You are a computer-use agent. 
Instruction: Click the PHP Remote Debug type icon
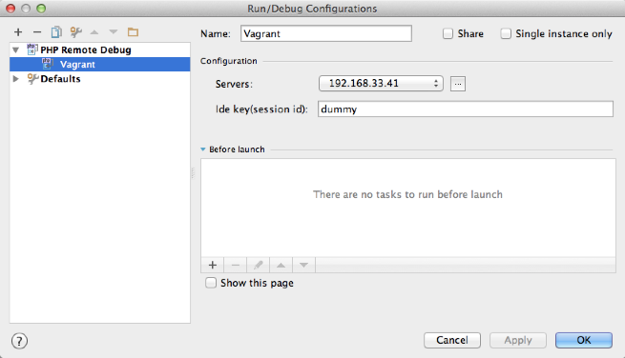tap(31, 50)
